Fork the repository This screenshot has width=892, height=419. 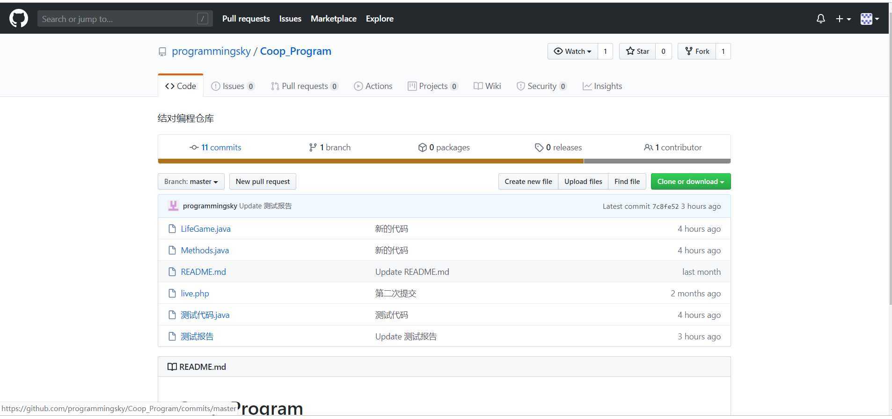(x=697, y=51)
